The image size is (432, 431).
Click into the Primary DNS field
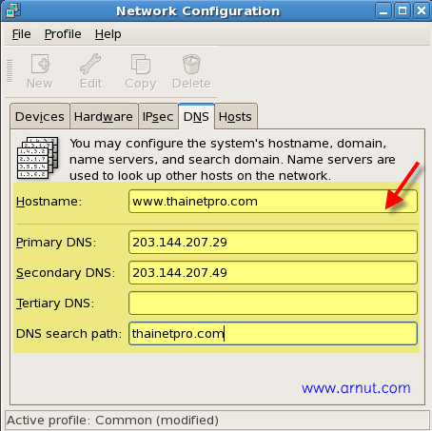pos(273,243)
